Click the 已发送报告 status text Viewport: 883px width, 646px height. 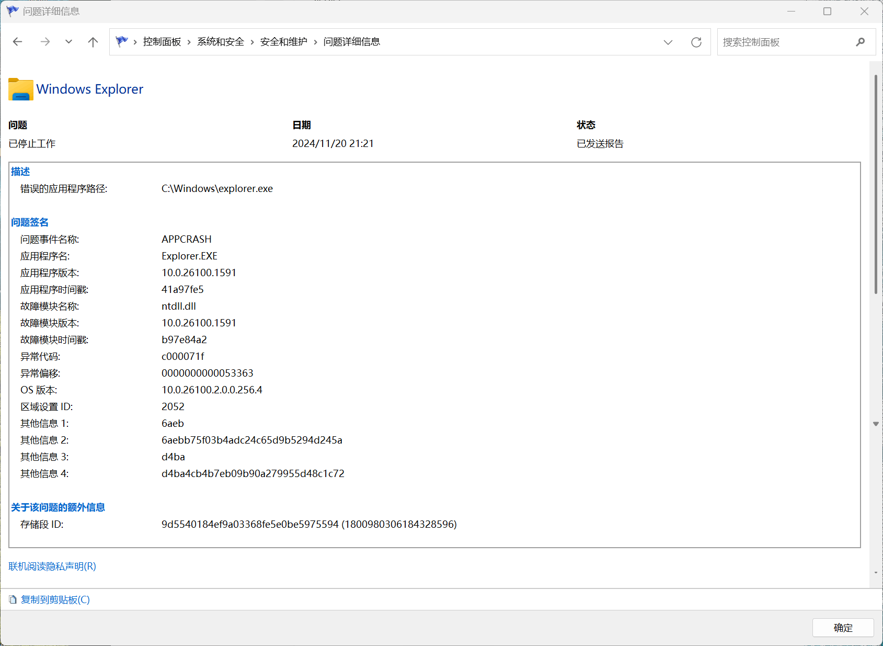point(600,144)
